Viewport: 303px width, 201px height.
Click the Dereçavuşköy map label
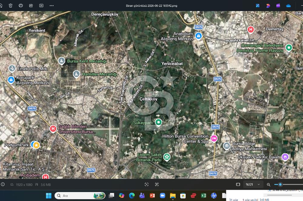tap(105, 14)
